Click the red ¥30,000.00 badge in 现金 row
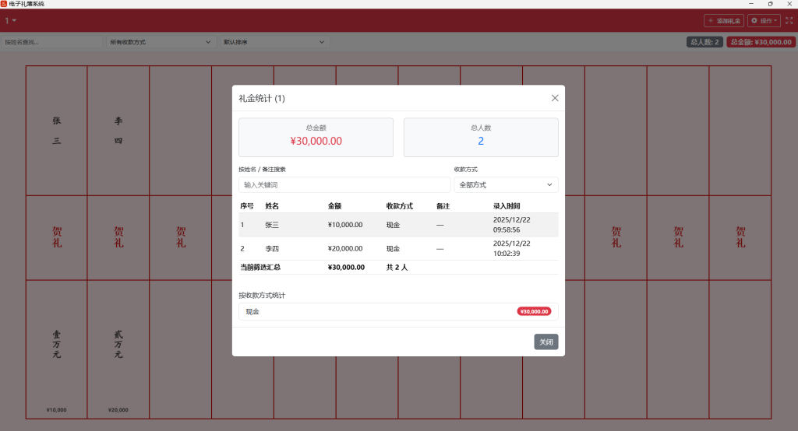The height and width of the screenshot is (431, 798). coord(534,311)
